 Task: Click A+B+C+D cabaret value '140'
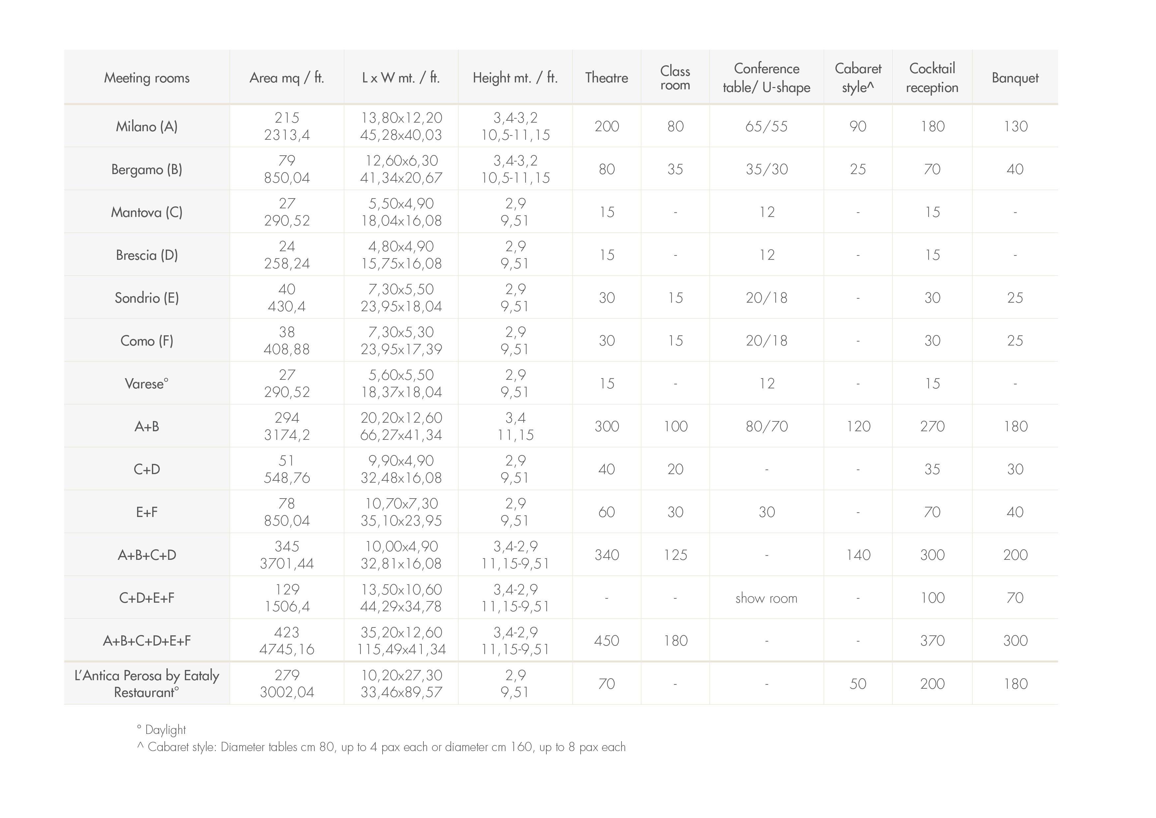(x=858, y=555)
